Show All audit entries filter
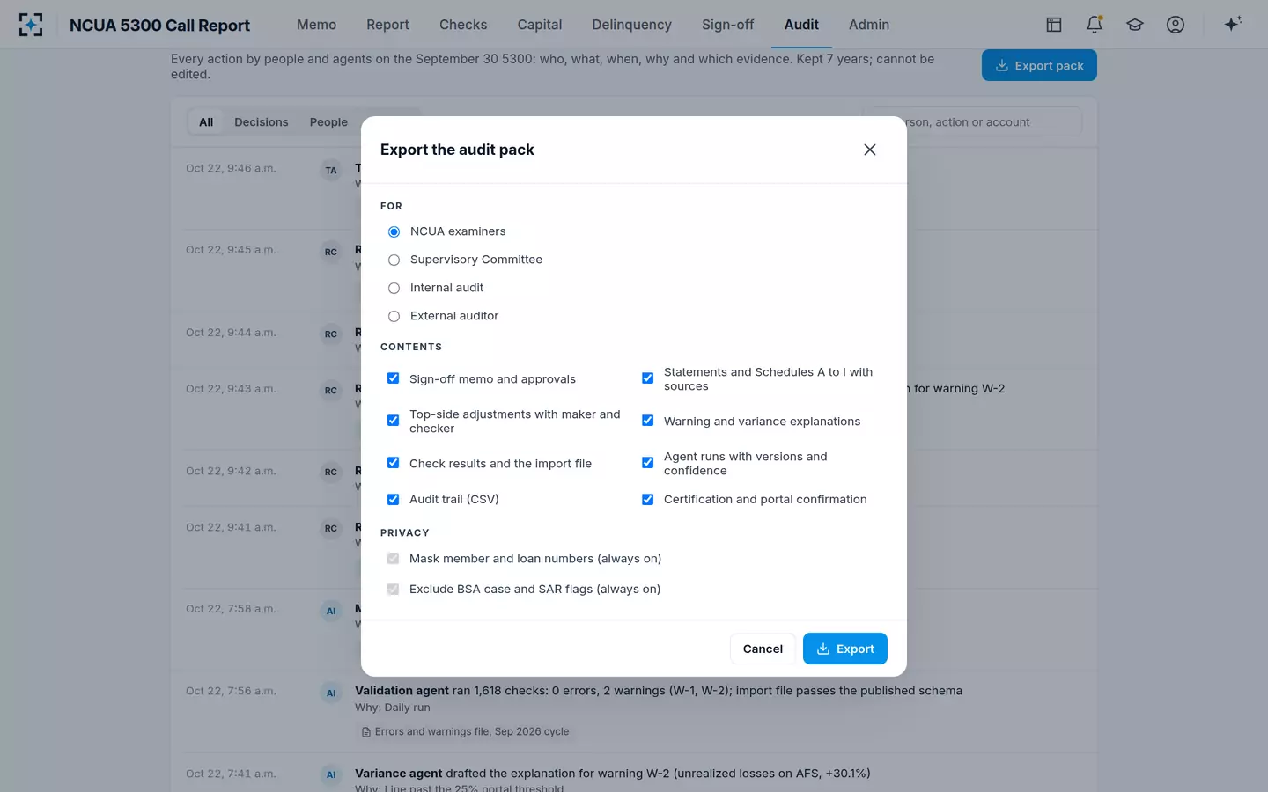 [x=206, y=122]
